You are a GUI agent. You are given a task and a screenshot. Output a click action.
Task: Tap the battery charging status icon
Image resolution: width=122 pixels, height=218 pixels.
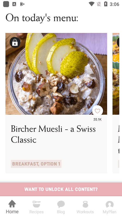[x=105, y=4]
